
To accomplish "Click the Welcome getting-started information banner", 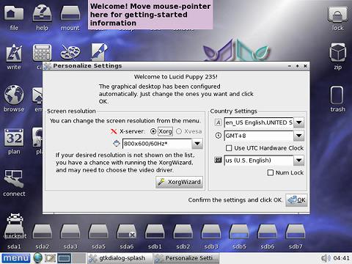I will pyautogui.click(x=150, y=15).
